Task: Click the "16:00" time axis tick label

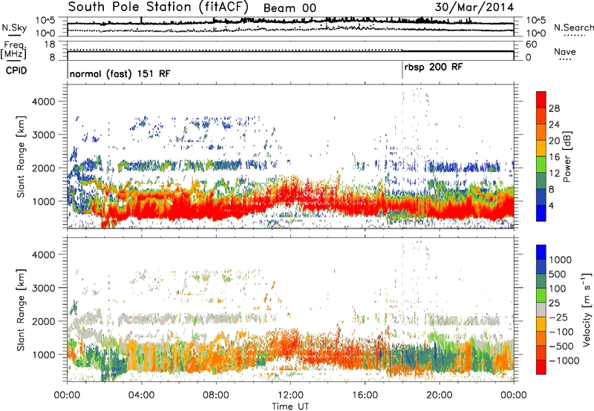Action: pos(365,395)
